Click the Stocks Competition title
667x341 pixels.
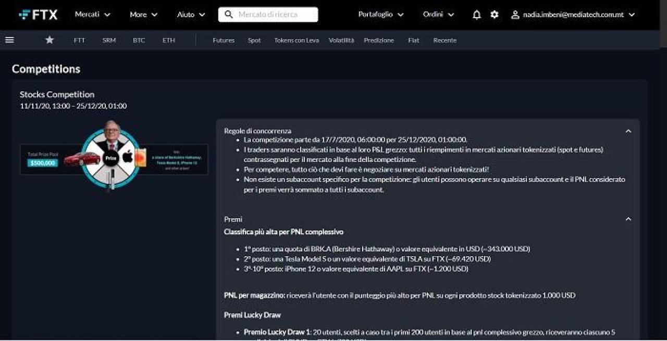[57, 94]
